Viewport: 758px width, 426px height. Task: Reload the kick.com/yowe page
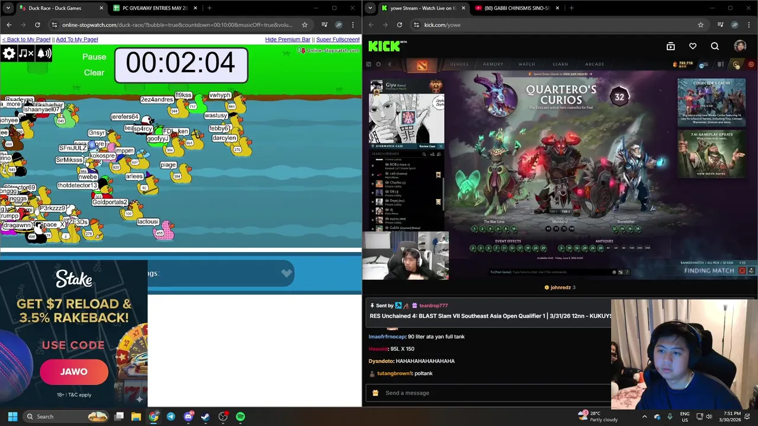[400, 25]
